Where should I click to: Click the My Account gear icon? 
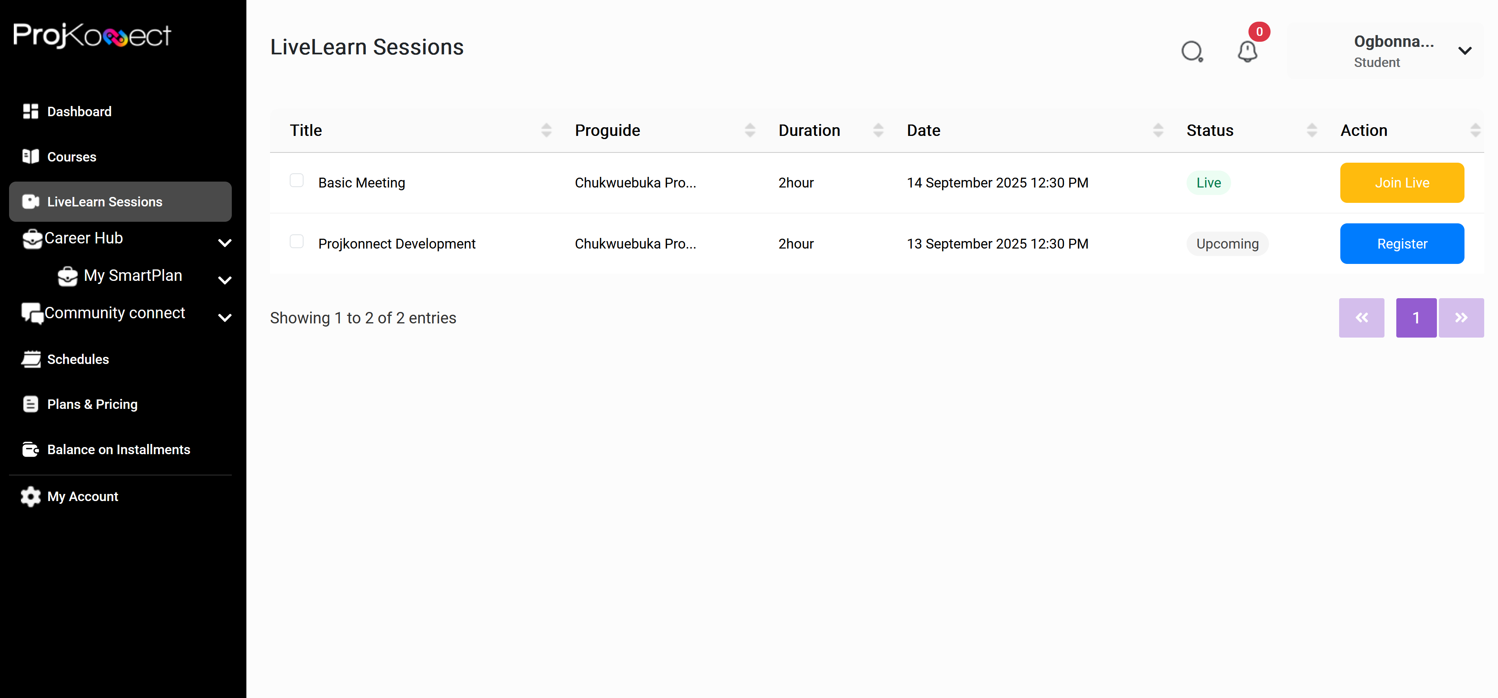pos(30,496)
